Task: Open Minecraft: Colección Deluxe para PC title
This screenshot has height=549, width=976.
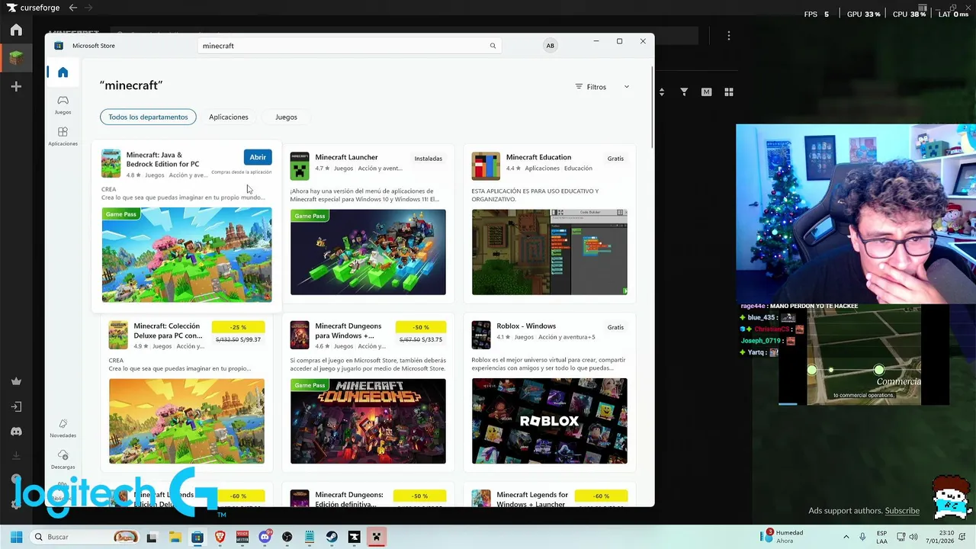Action: tap(168, 330)
